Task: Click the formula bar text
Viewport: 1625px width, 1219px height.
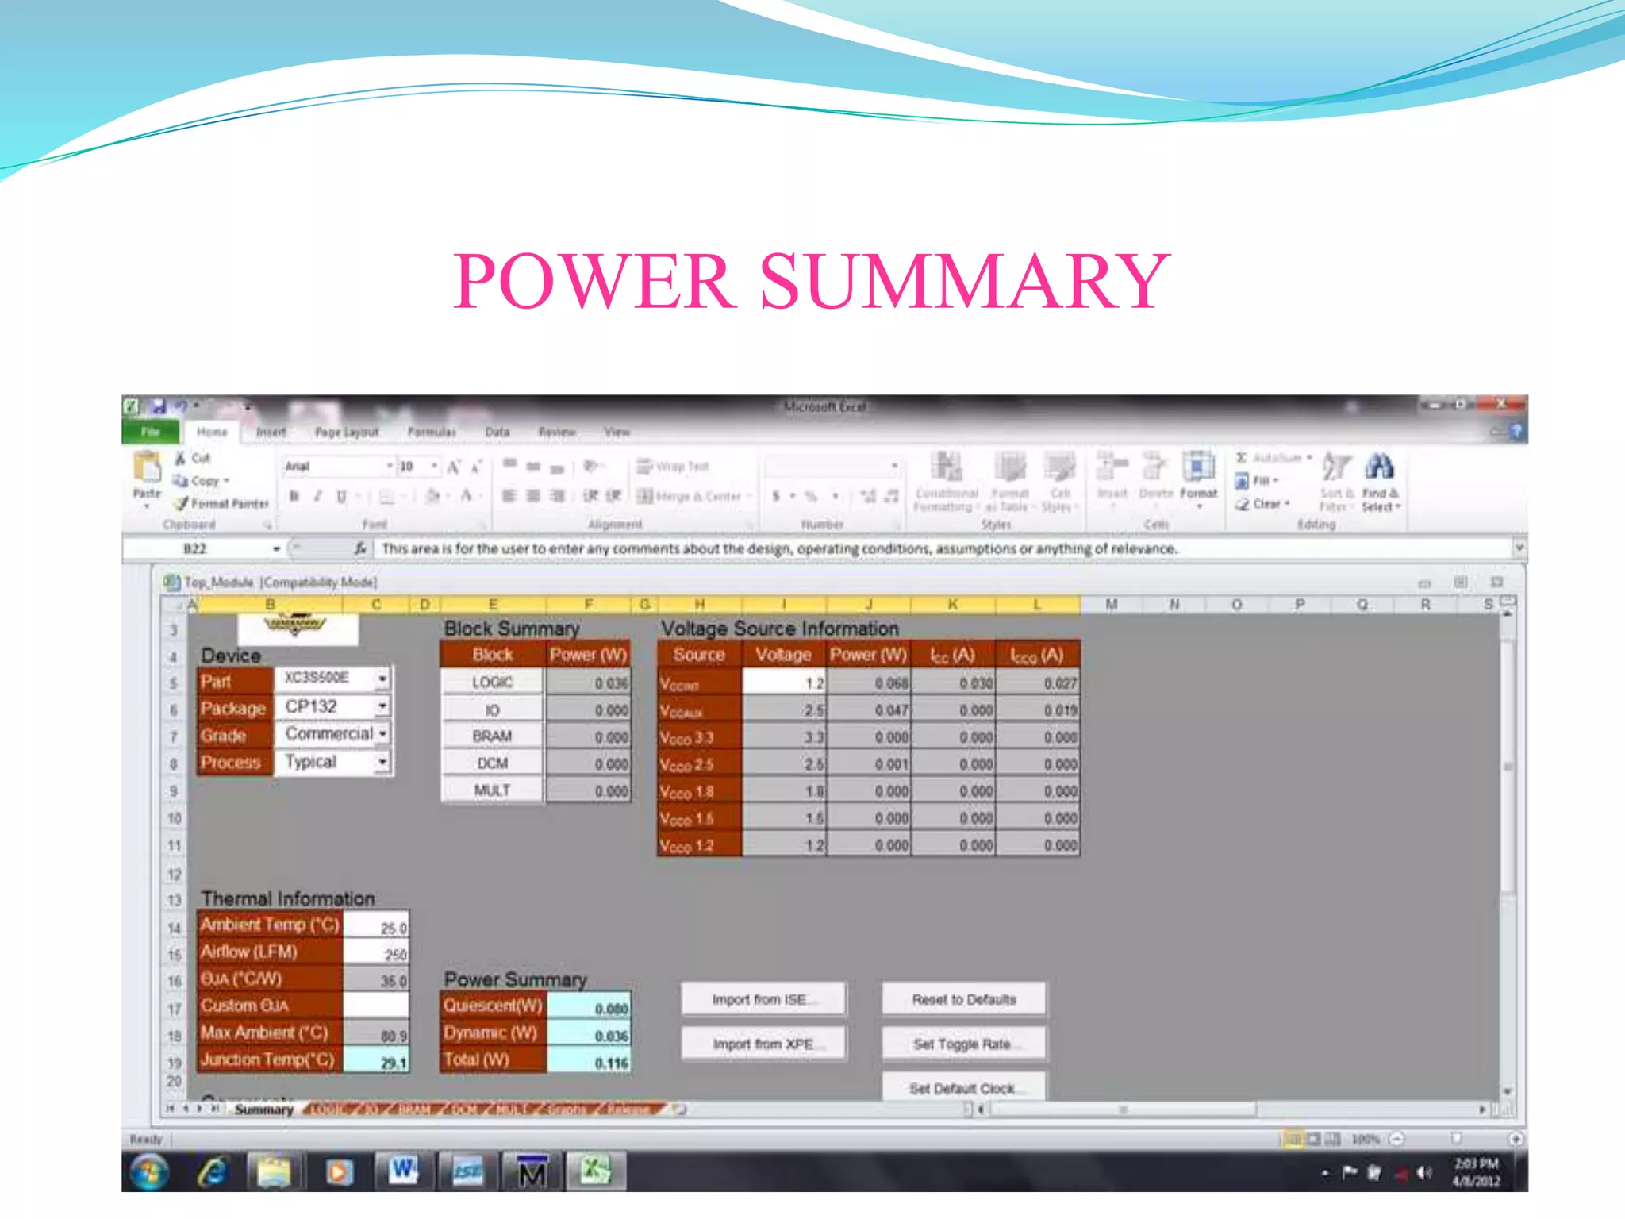Action: pyautogui.click(x=779, y=548)
